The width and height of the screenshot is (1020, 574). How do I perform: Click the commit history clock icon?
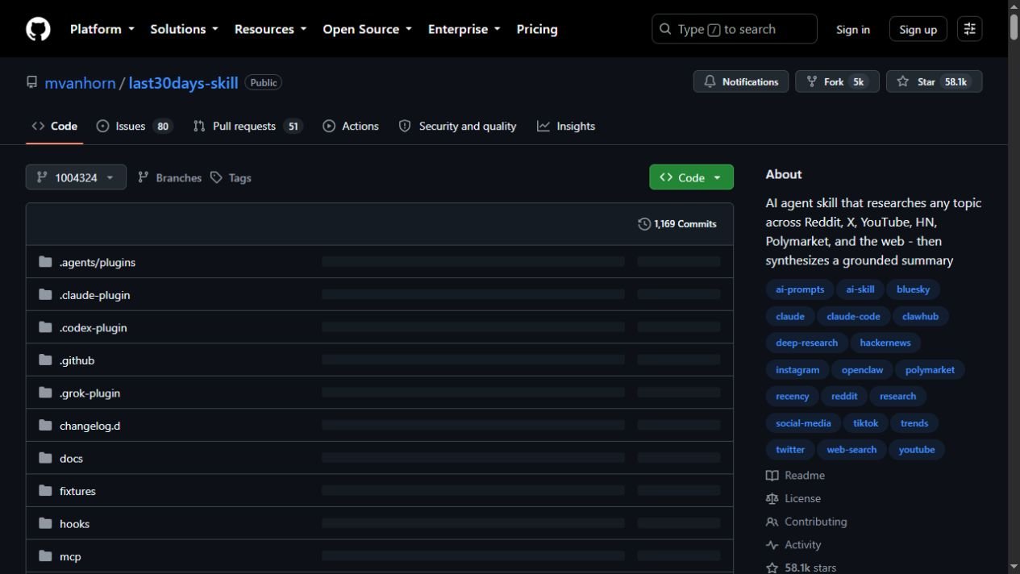(x=644, y=224)
